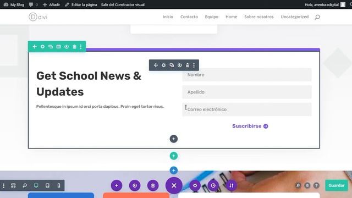Open builder help question mark

(316, 185)
